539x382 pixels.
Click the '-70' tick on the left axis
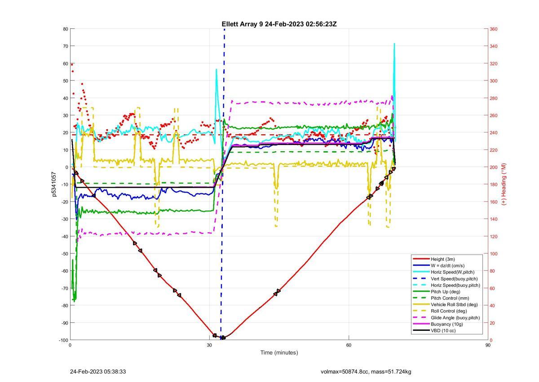tap(64, 288)
